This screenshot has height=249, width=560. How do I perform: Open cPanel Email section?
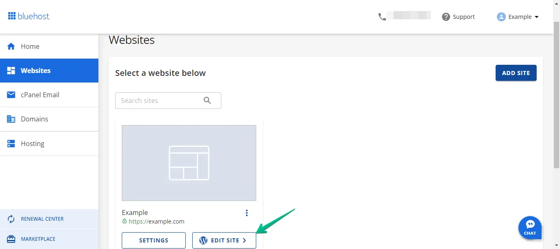pyautogui.click(x=40, y=95)
